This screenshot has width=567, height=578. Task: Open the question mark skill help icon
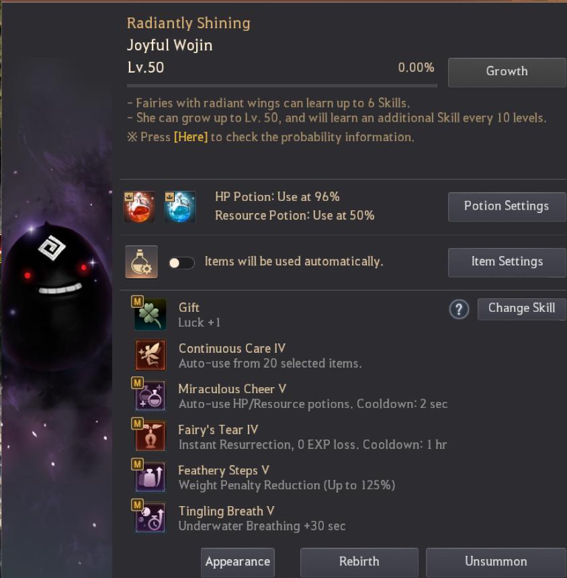point(459,309)
